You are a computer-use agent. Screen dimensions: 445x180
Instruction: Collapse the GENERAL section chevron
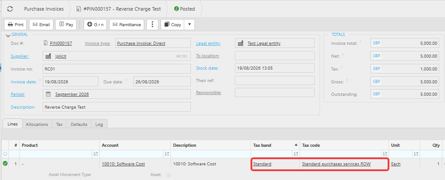point(8,35)
